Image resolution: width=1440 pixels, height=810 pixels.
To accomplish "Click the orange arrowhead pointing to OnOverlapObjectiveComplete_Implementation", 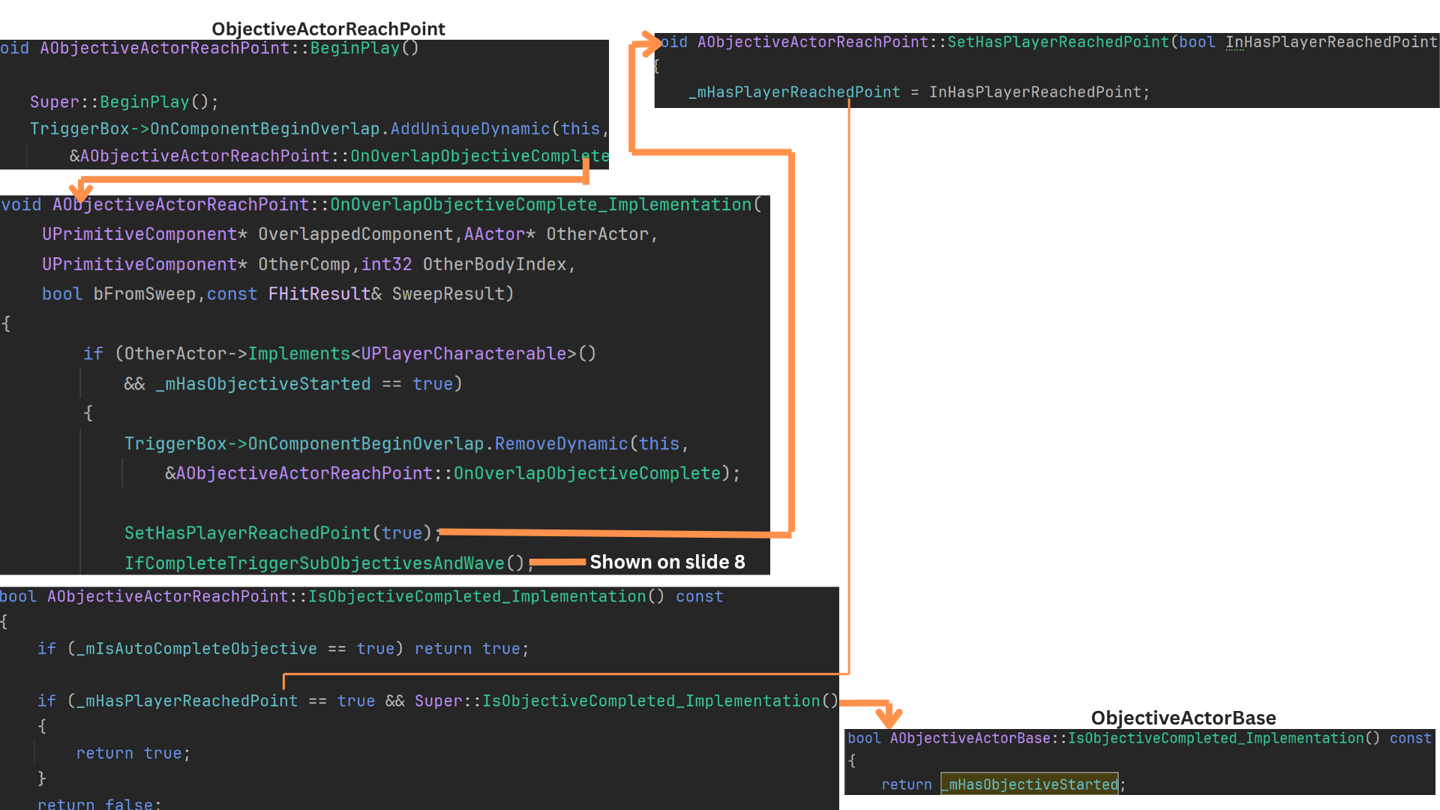I will click(x=81, y=190).
